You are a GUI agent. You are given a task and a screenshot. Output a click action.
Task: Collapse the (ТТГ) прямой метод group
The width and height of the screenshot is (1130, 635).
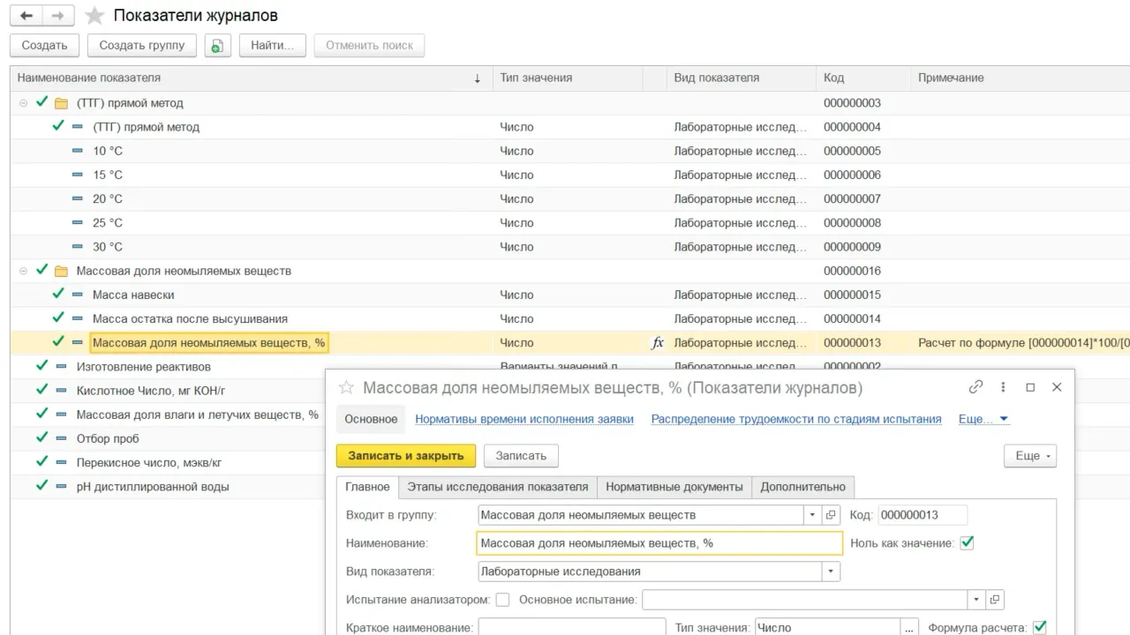[x=24, y=103]
